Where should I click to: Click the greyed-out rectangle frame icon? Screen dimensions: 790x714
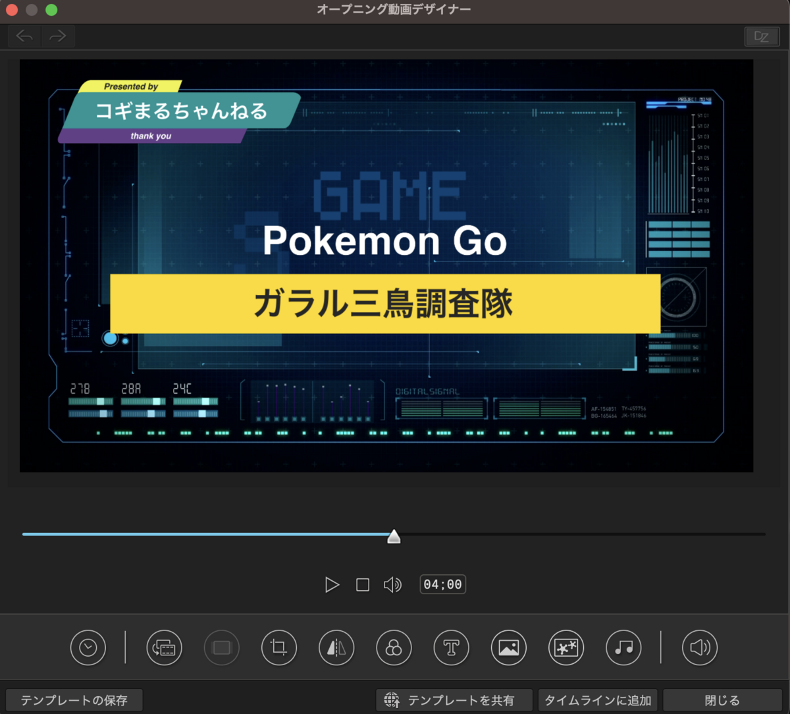pos(222,647)
